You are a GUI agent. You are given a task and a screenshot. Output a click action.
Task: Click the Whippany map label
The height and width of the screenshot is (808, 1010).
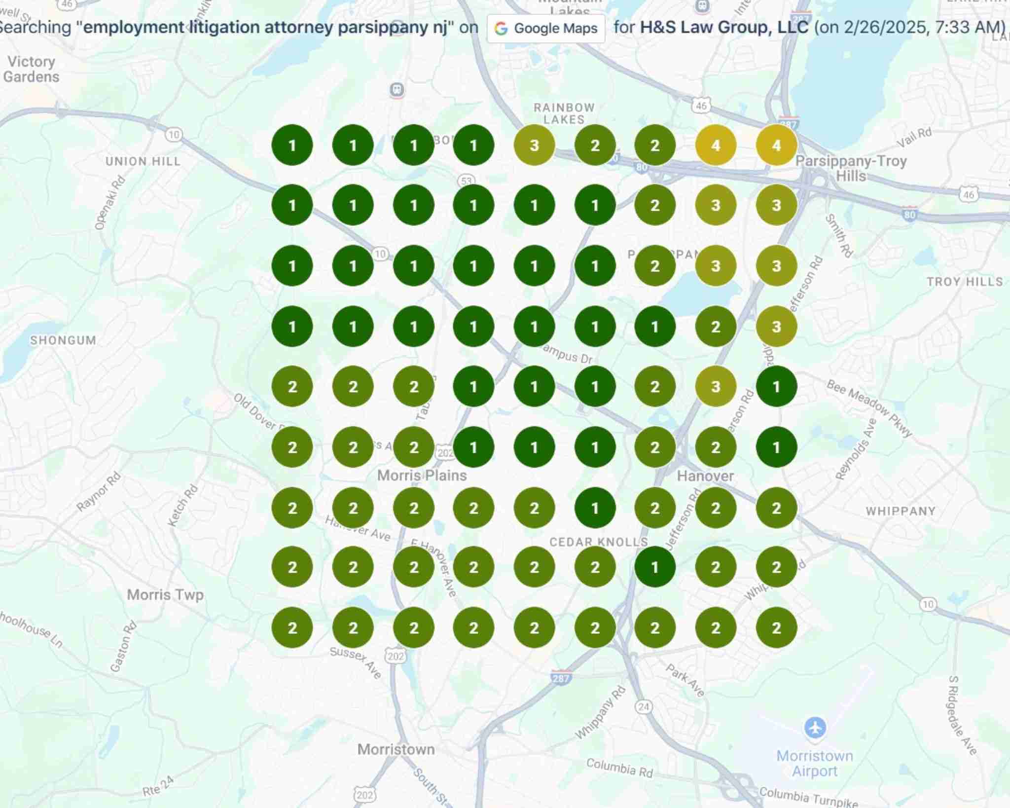click(x=901, y=511)
